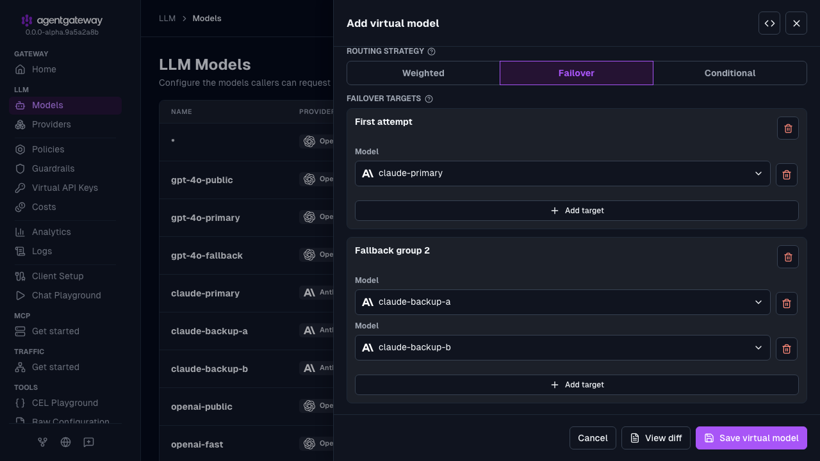This screenshot has height=461, width=820.
Task: Open the claude-backup-b model dropdown
Action: 562,348
